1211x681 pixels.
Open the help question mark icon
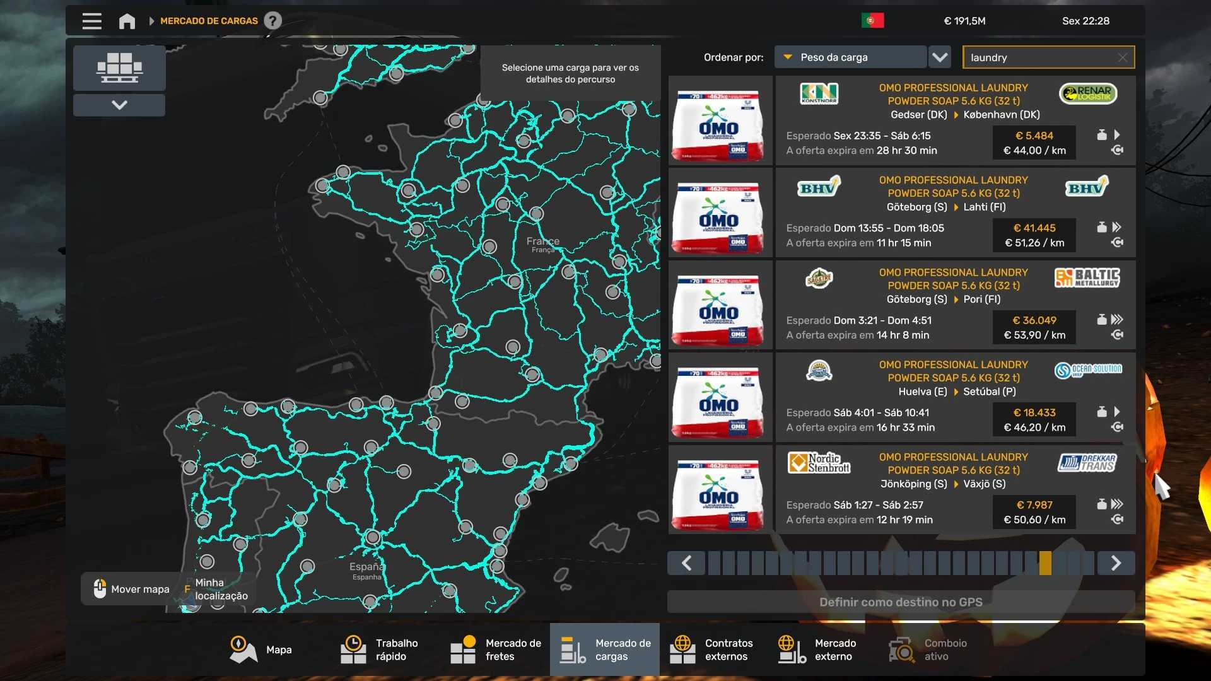(272, 21)
